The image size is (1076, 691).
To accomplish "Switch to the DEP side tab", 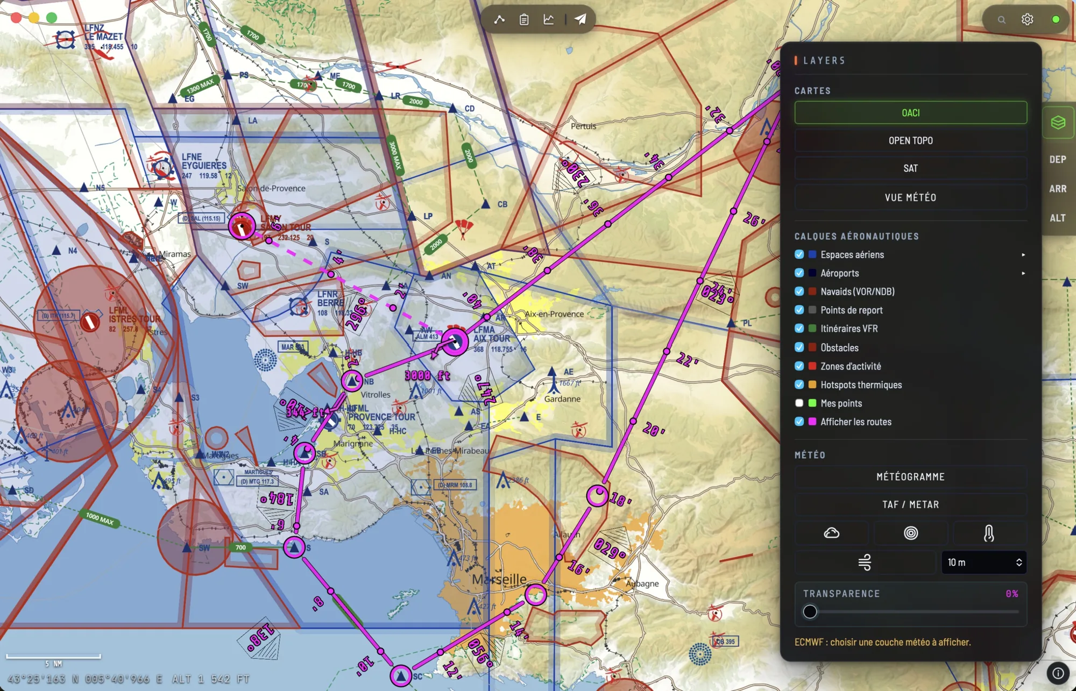I will point(1058,160).
